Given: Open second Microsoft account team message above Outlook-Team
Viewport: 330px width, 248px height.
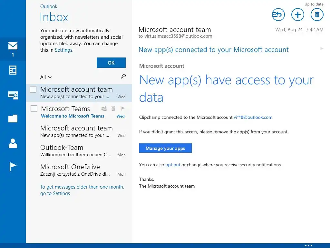Looking at the screenshot, I should point(79,131).
